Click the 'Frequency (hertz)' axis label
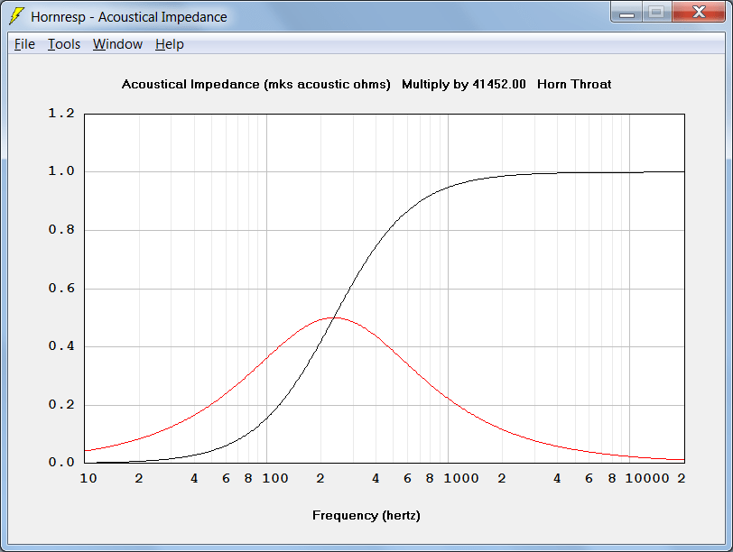This screenshot has height=552, width=733. 366,516
